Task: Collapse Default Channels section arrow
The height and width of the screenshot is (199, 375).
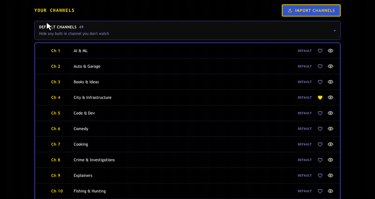Action: click(x=335, y=30)
